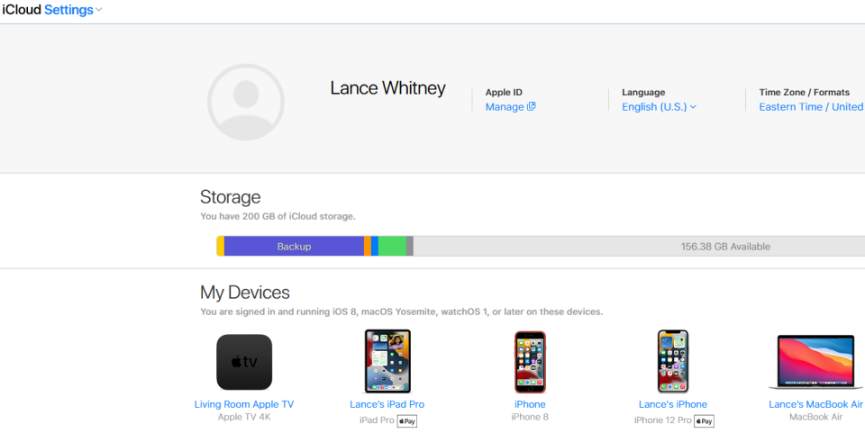Click the "You have 200 GB of iCloud storage" text
The width and height of the screenshot is (865, 442).
[x=278, y=217]
